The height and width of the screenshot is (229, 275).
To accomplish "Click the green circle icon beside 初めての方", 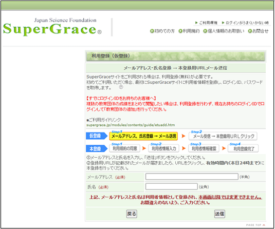I will [x=152, y=31].
